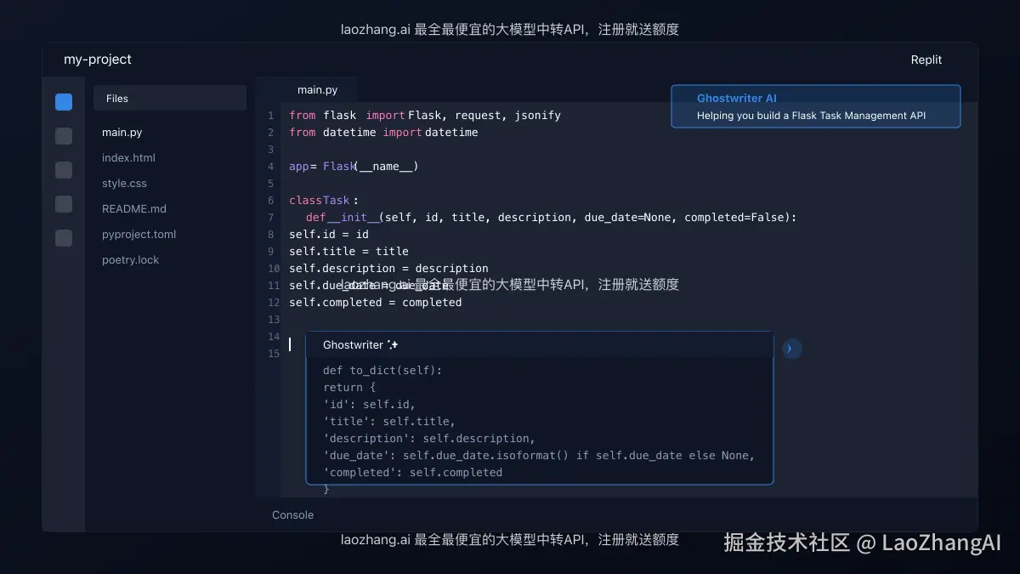Select main.py in the file list
The width and height of the screenshot is (1020, 574).
(x=122, y=132)
